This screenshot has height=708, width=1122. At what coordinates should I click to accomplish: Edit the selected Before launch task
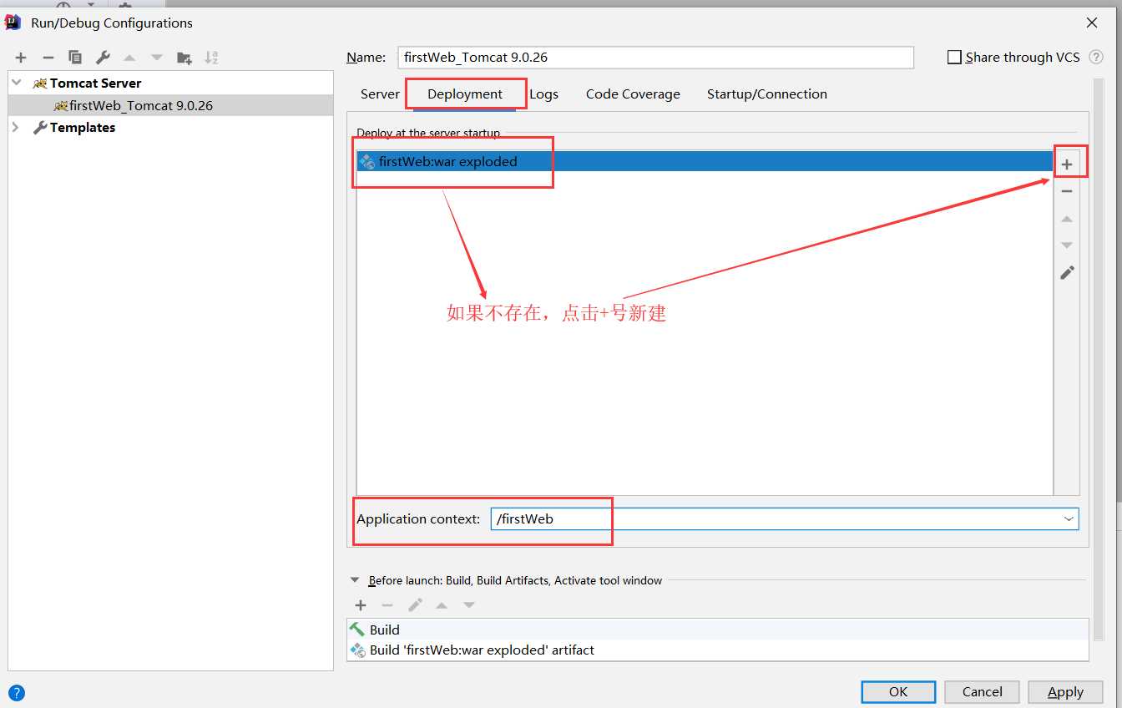[415, 605]
